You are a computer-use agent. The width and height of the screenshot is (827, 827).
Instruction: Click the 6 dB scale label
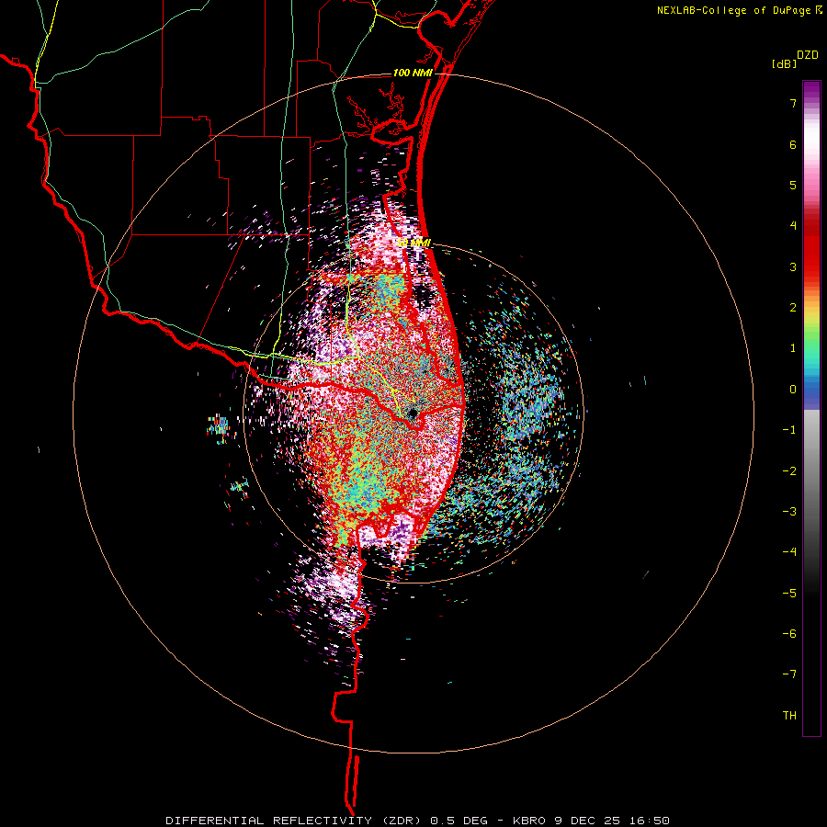point(792,144)
